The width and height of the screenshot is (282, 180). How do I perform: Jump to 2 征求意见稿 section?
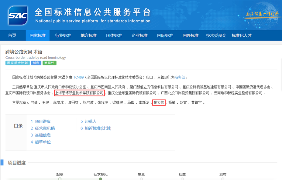(x=43, y=128)
